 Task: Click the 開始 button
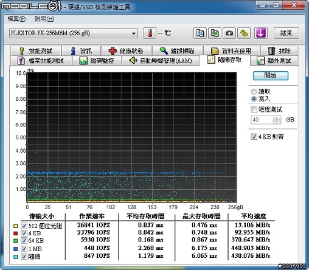pyautogui.click(x=271, y=75)
